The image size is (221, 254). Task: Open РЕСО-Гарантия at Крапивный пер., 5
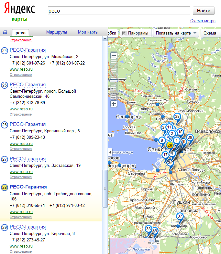pyautogui.click(x=28, y=124)
